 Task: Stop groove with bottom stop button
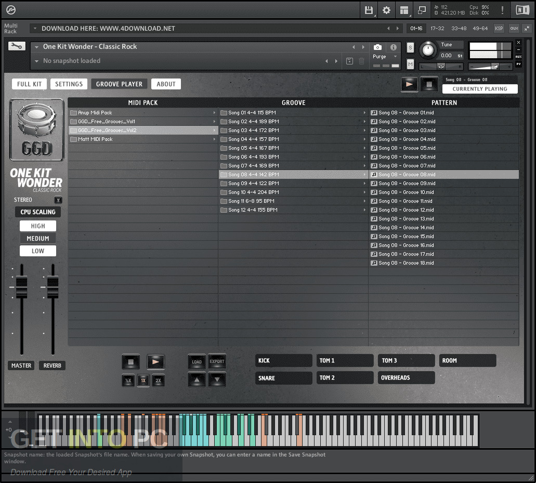(130, 362)
